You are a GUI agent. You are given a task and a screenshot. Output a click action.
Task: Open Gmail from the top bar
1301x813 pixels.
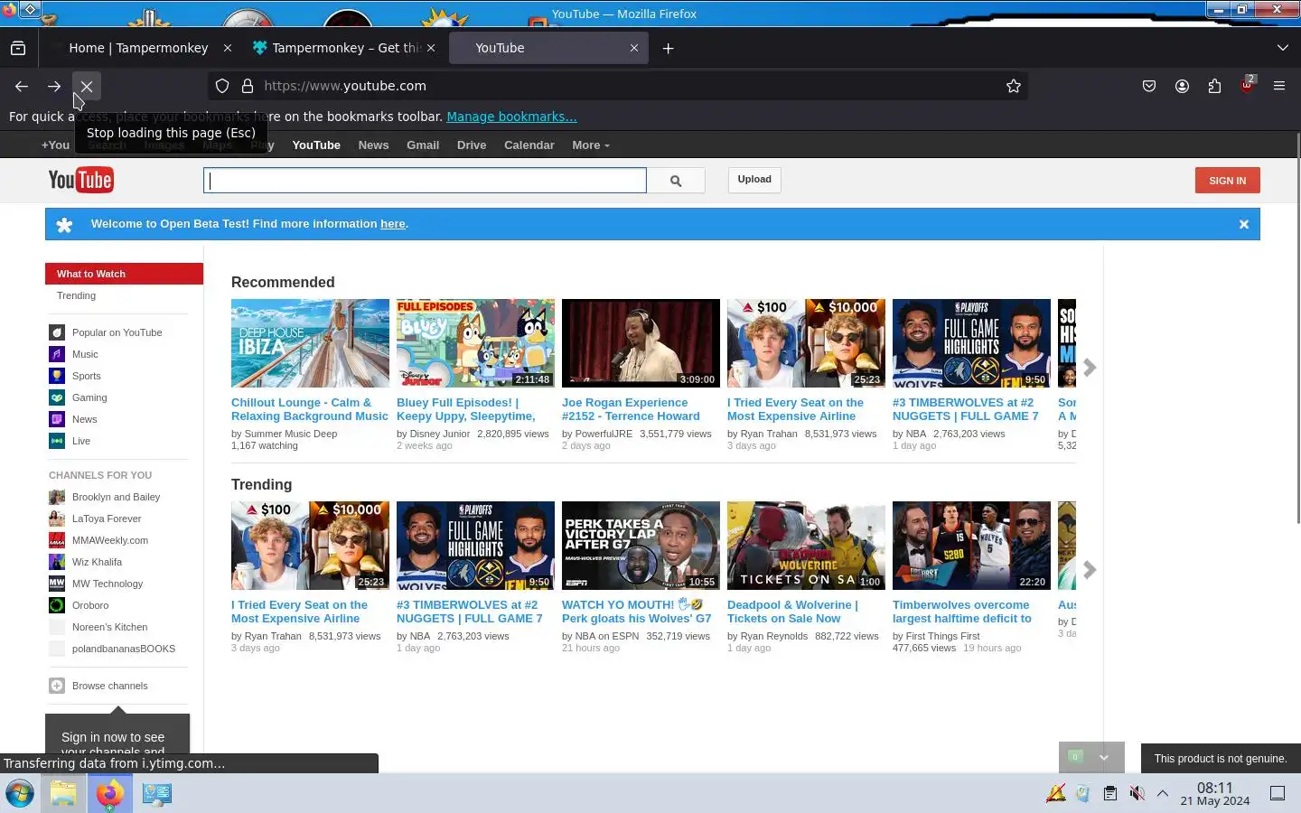423,145
